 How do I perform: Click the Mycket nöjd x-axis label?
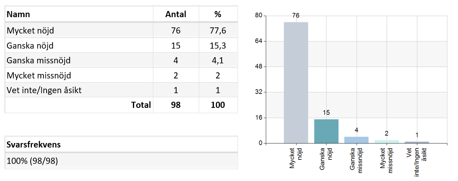point(296,158)
